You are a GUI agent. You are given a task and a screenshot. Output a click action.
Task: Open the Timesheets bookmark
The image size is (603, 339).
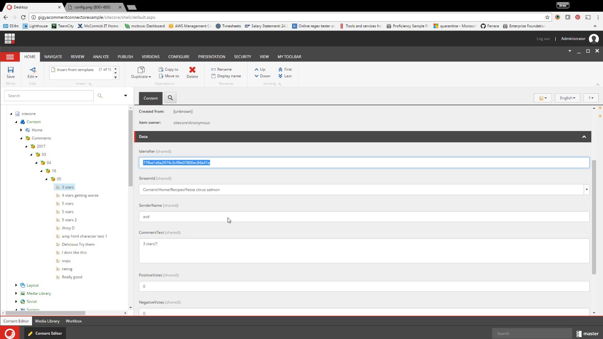tap(228, 26)
